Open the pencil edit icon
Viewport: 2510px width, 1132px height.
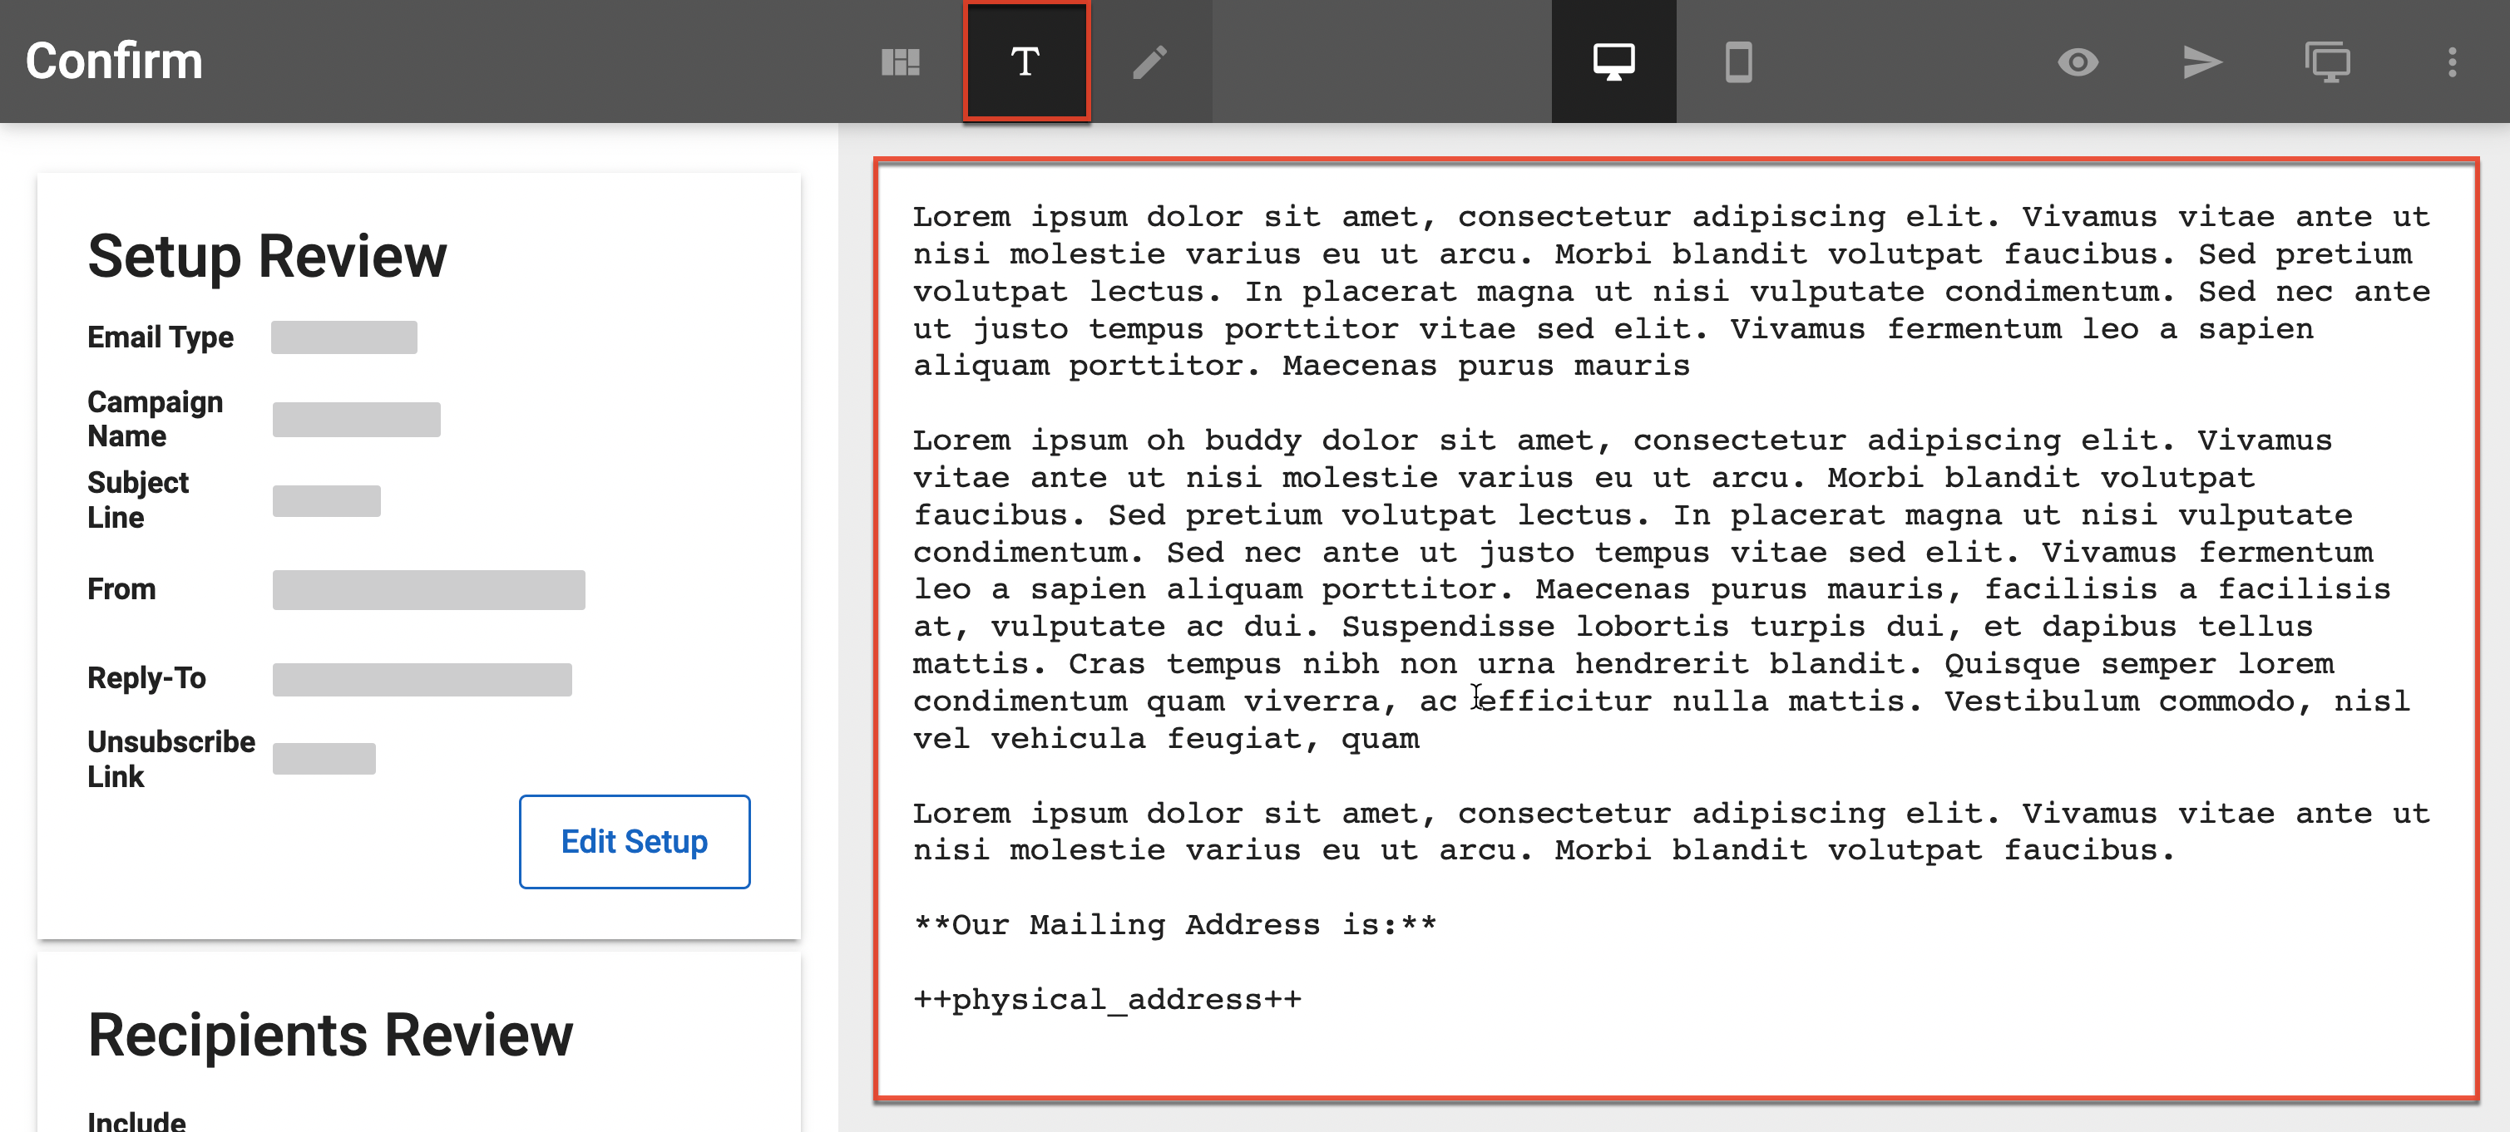click(1149, 62)
